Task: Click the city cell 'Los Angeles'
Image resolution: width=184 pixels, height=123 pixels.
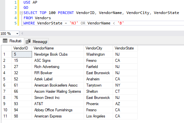Action: tap(98, 116)
